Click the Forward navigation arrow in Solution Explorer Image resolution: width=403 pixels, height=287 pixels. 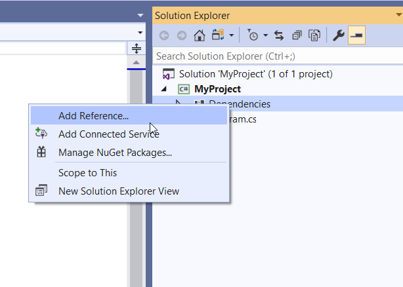click(x=181, y=35)
